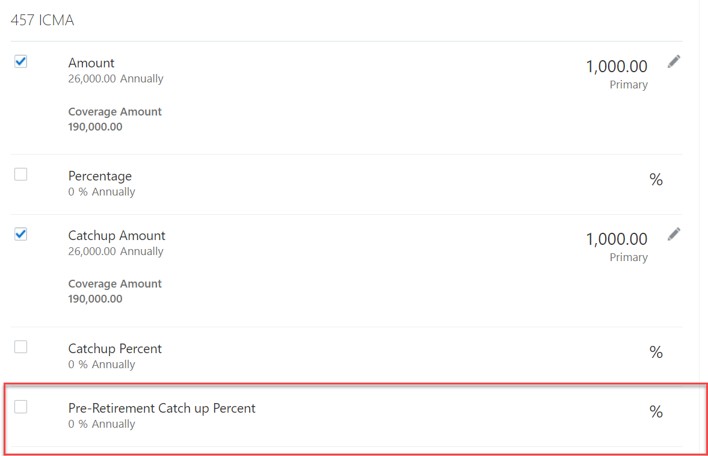Image resolution: width=708 pixels, height=456 pixels.
Task: Enable the Percentage checkbox
Action: click(21, 174)
